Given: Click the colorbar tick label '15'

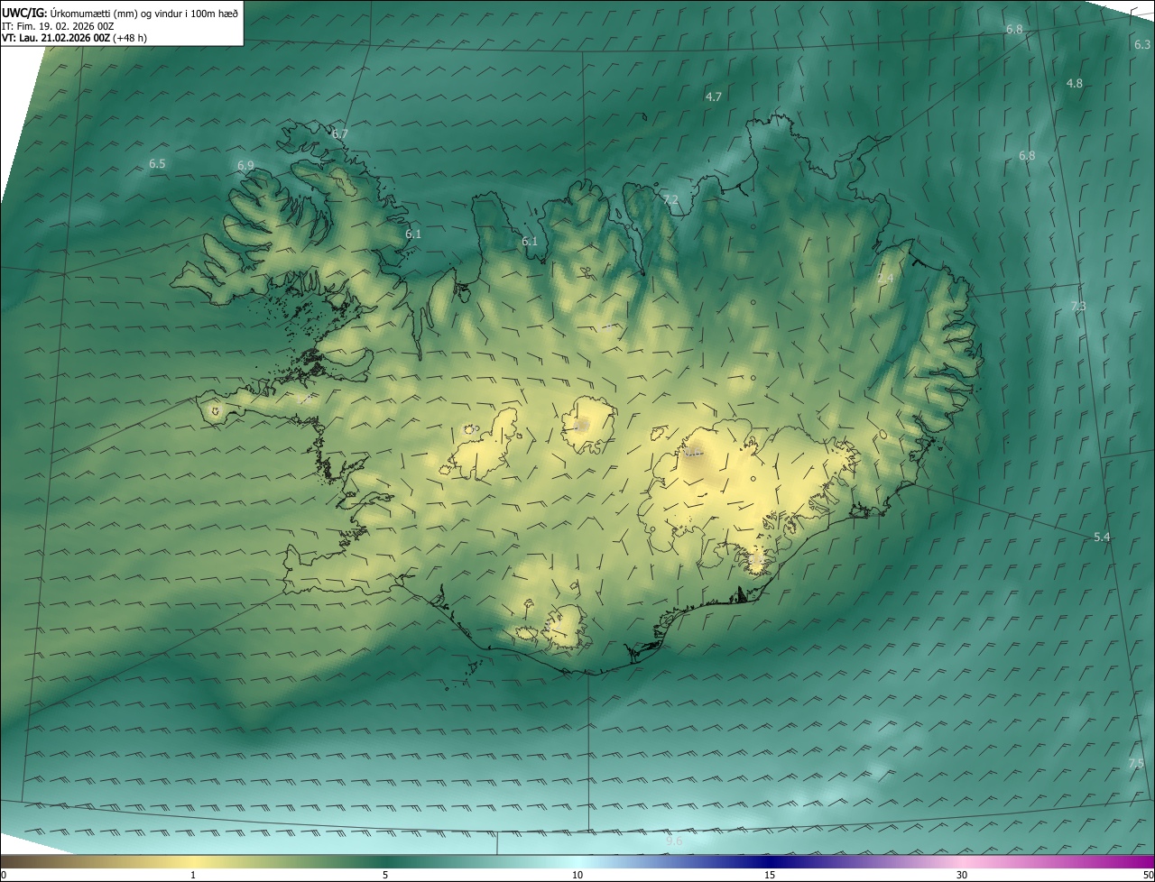Looking at the screenshot, I should pyautogui.click(x=770, y=875).
